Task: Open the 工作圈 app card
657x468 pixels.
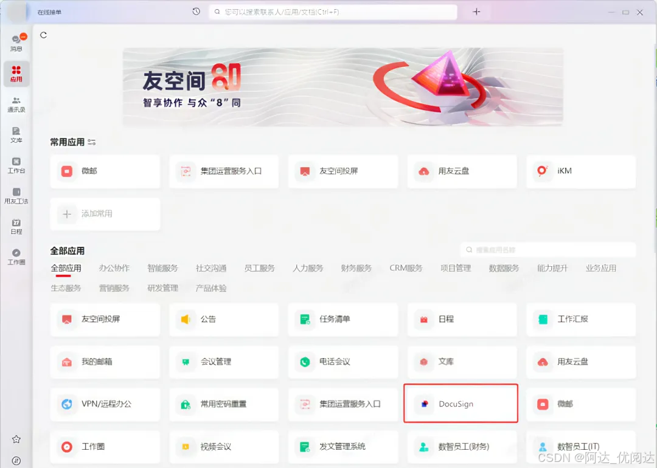Action: tap(105, 447)
